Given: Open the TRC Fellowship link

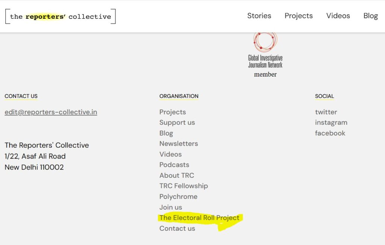Looking at the screenshot, I should [183, 186].
